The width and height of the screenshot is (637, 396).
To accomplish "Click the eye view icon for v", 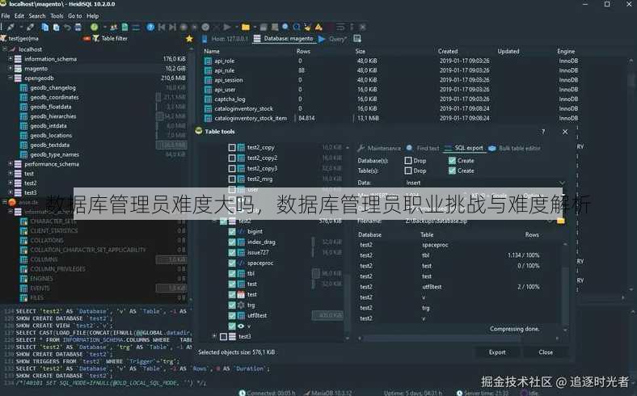I will coord(241,326).
